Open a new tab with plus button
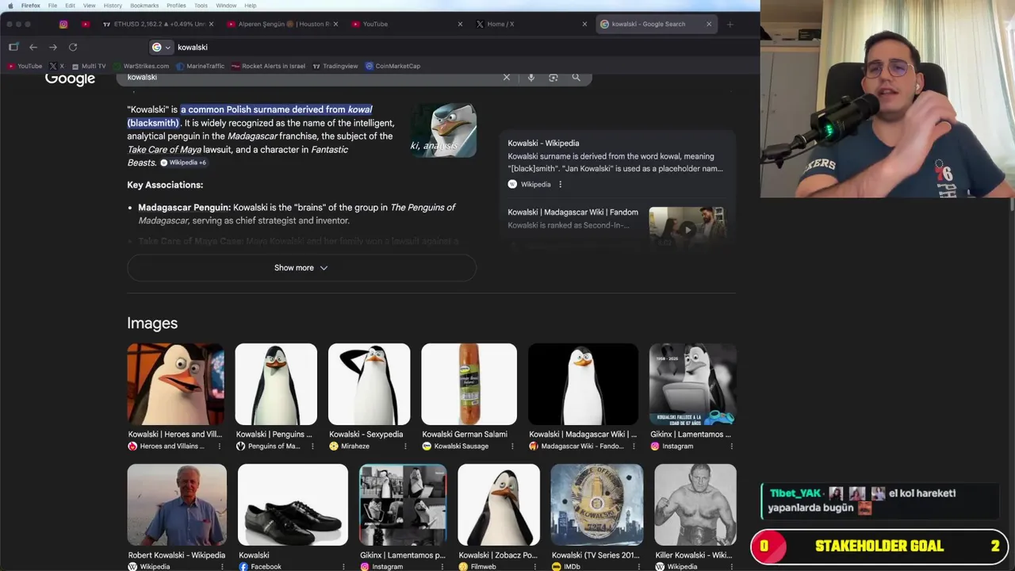1015x571 pixels. pos(730,24)
